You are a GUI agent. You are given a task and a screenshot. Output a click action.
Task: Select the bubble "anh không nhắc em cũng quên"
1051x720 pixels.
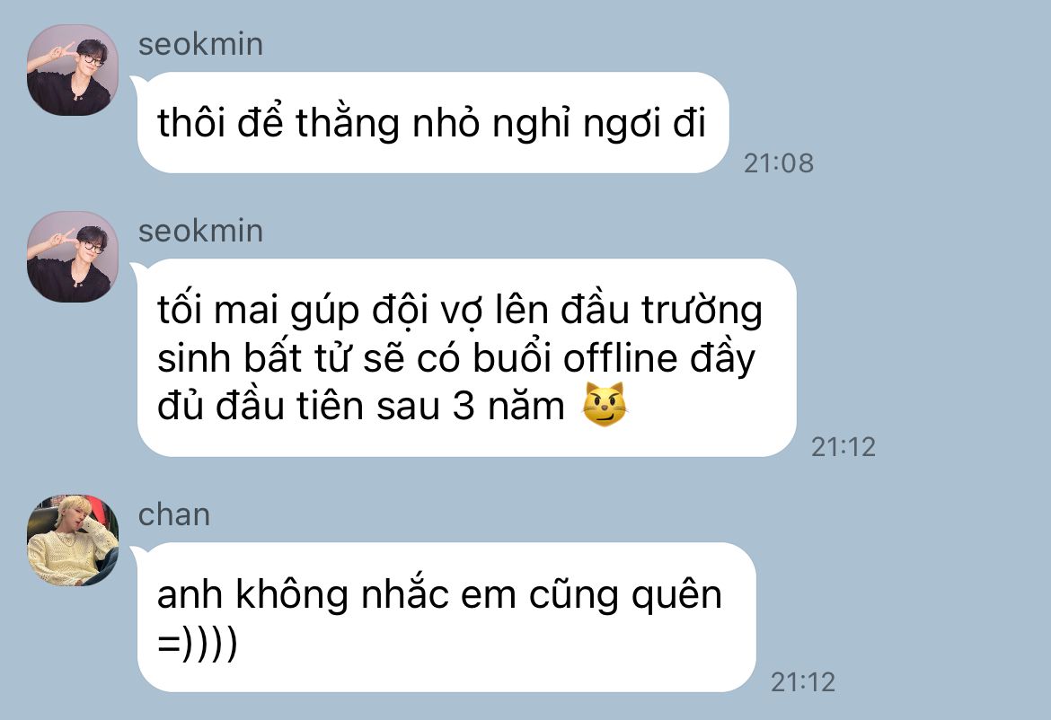tap(446, 617)
